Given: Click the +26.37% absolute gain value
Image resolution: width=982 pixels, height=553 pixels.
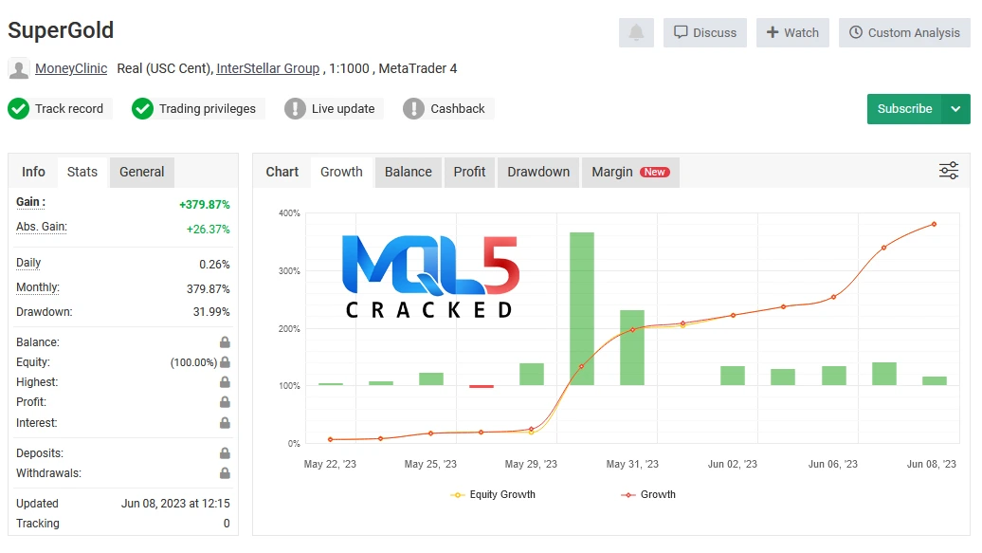Looking at the screenshot, I should point(208,230).
